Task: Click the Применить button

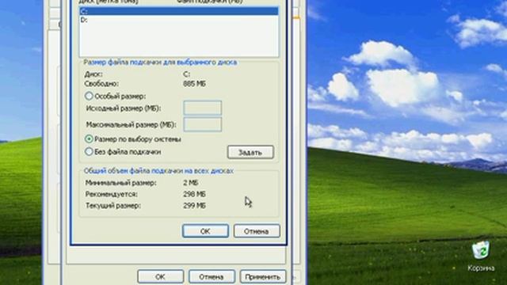Action: pos(263,277)
